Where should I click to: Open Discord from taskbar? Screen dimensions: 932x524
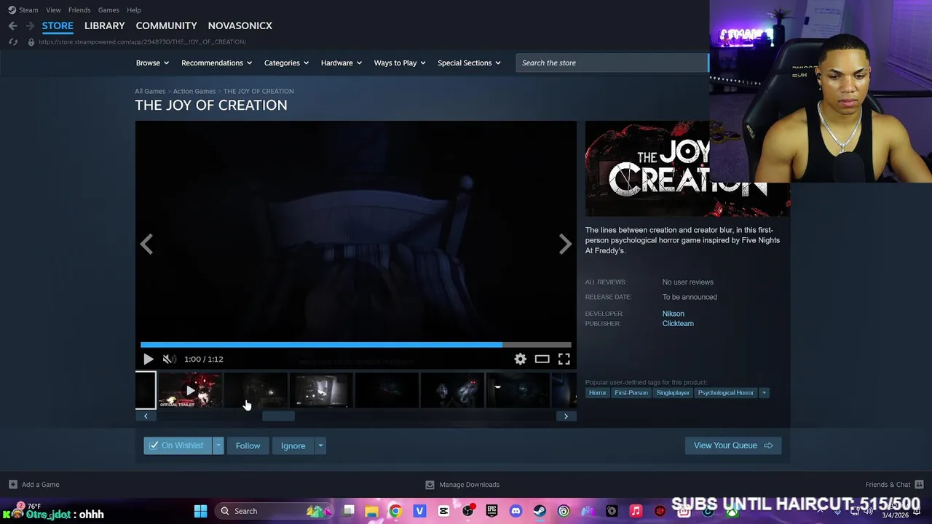pos(516,511)
